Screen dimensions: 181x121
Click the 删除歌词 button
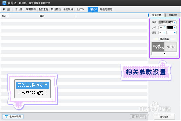coord(138,117)
